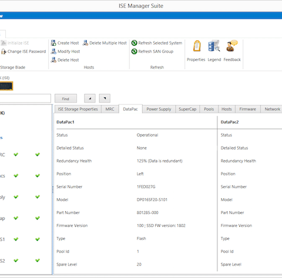Click the Delete Multiple Host label
The height and width of the screenshot is (278, 282).
pyautogui.click(x=108, y=43)
